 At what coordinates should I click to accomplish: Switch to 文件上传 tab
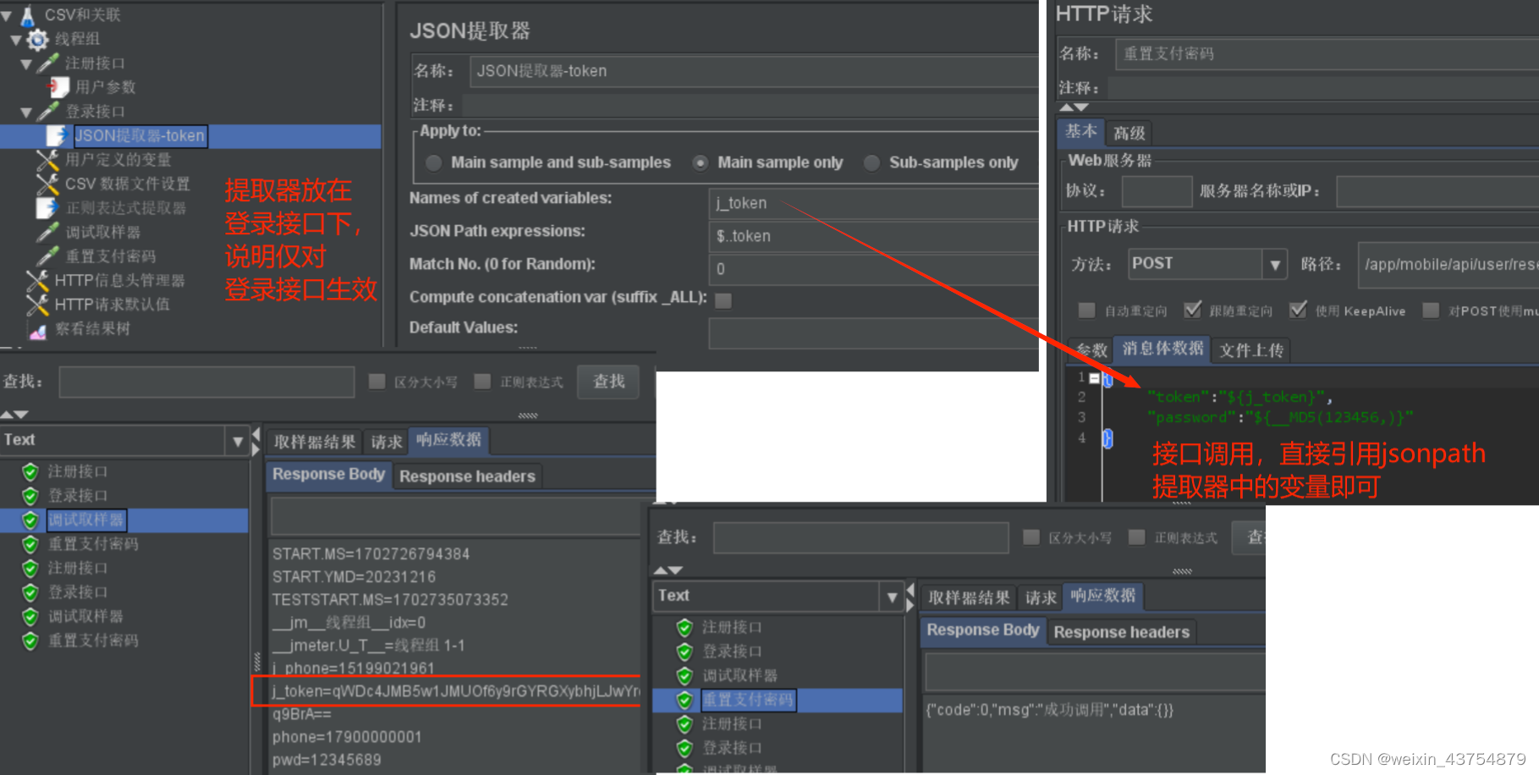click(x=1251, y=350)
